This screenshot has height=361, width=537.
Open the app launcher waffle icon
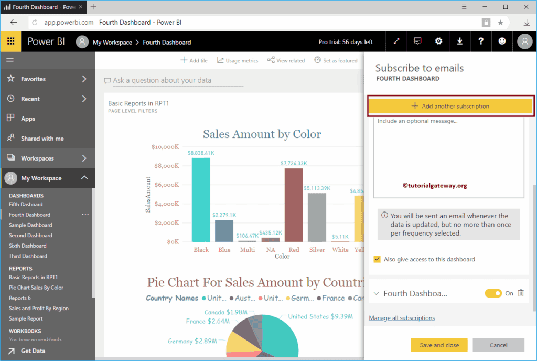click(10, 42)
